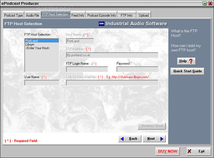
Task: Click the Next button
Action: (x=154, y=139)
